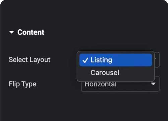The height and width of the screenshot is (121, 168).
Task: Click the Select Layout label
Action: [x=30, y=60]
